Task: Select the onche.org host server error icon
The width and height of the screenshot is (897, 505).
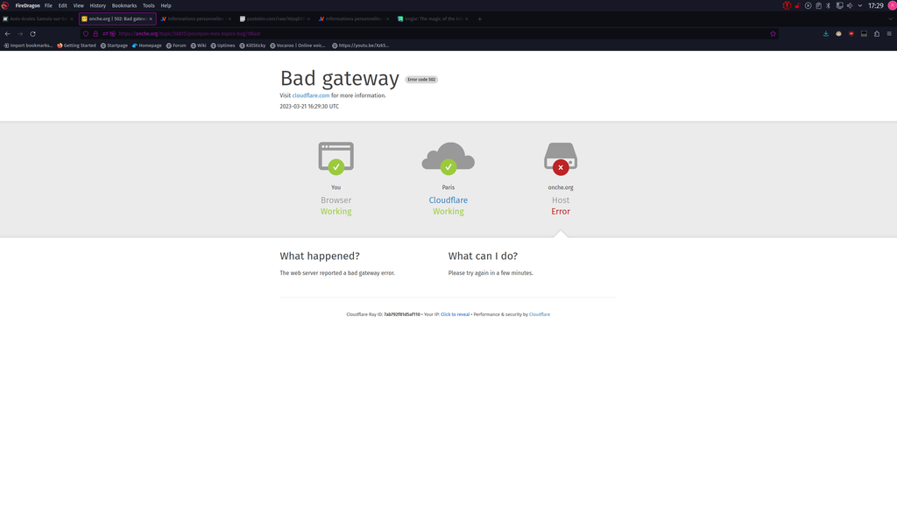Action: 561,158
